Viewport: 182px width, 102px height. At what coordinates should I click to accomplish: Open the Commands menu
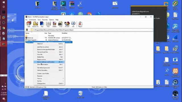coord(32,20)
